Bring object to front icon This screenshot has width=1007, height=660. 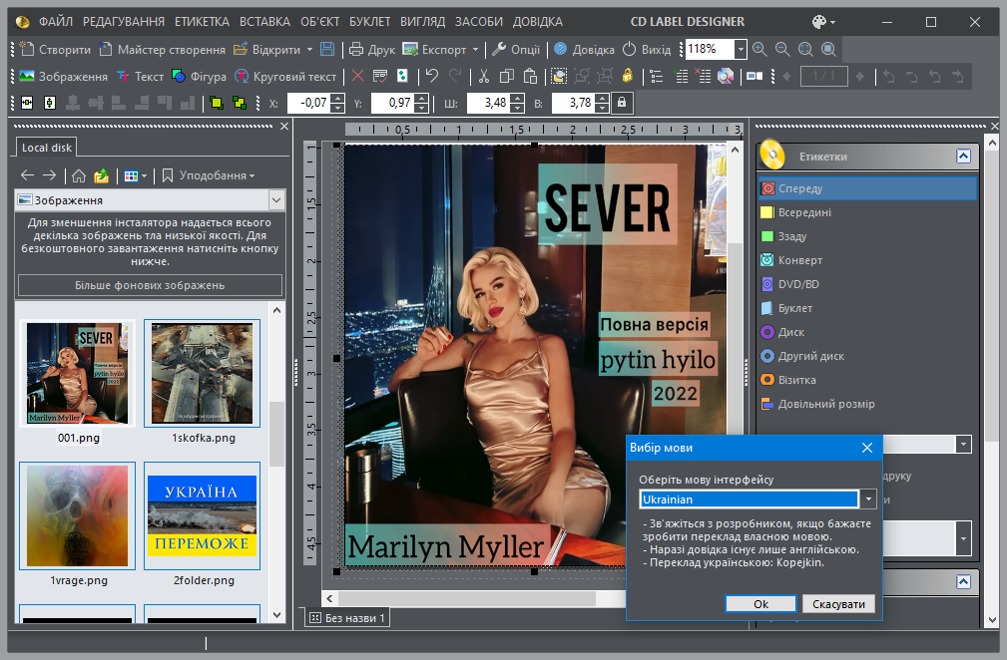click(x=217, y=103)
